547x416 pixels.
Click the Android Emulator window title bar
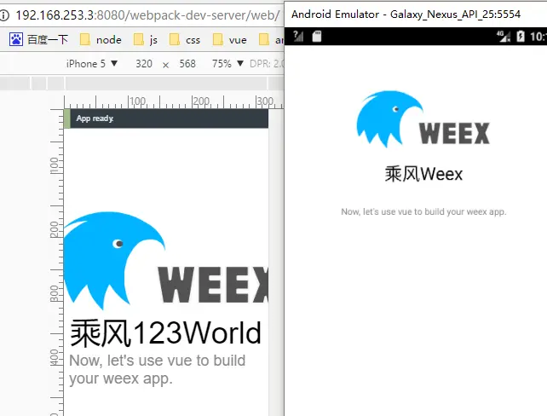416,14
